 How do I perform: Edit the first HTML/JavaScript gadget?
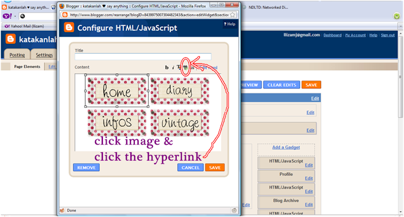click(x=309, y=165)
